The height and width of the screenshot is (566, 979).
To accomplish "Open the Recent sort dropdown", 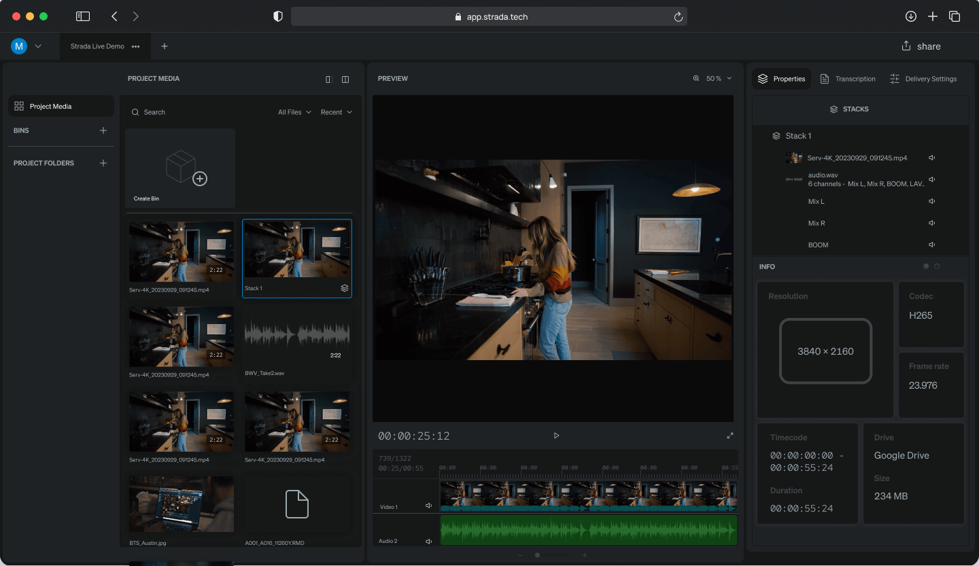I will tap(337, 112).
